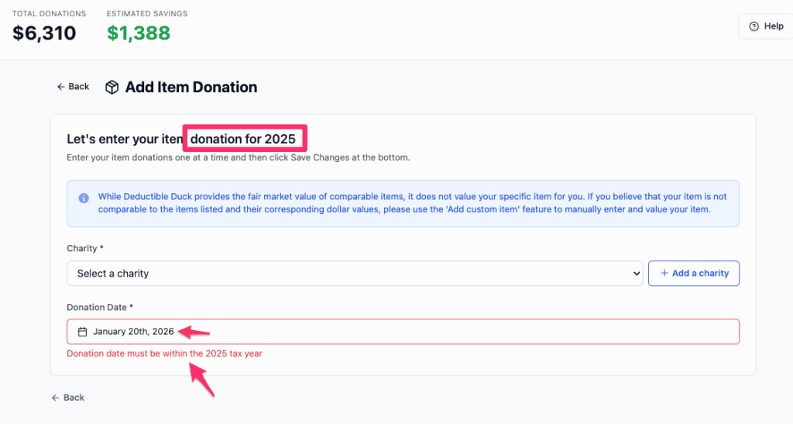The image size is (793, 424).
Task: Click the info circle icon in blue notice
Action: pyautogui.click(x=84, y=198)
